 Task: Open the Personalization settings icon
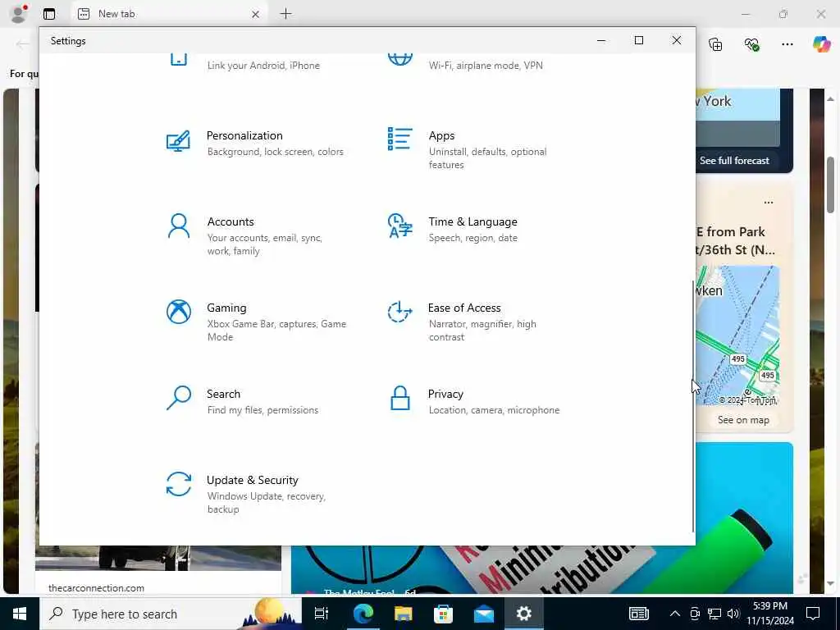point(178,141)
